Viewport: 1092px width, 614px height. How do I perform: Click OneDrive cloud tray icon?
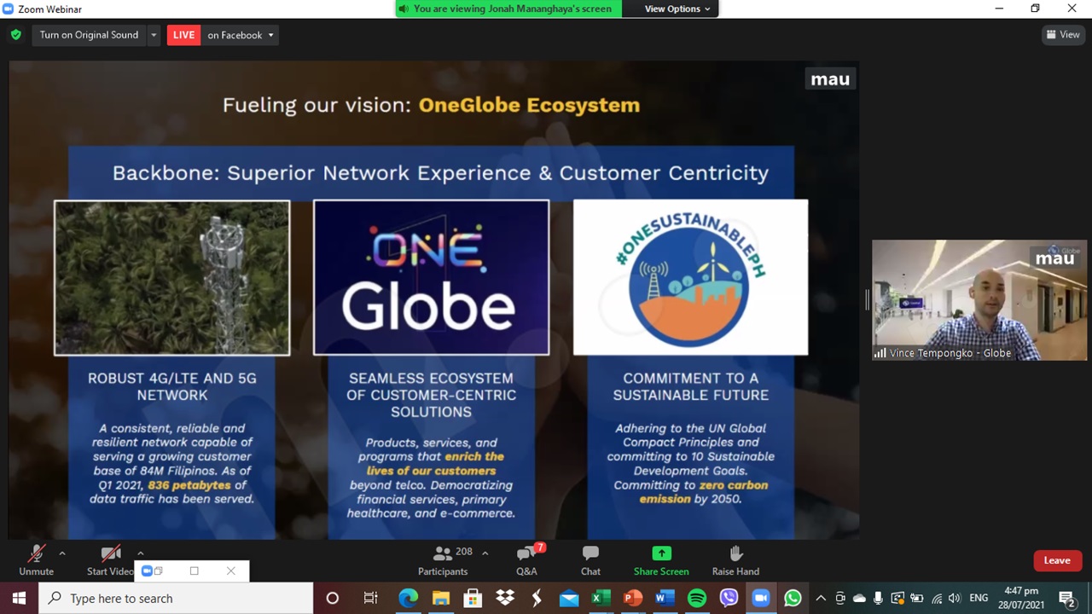(x=859, y=598)
